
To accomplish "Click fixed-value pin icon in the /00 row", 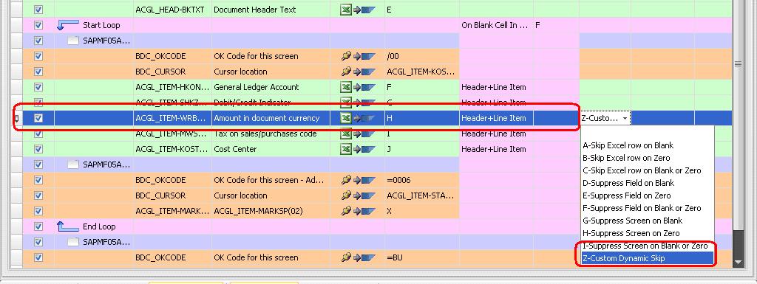I will [x=345, y=56].
